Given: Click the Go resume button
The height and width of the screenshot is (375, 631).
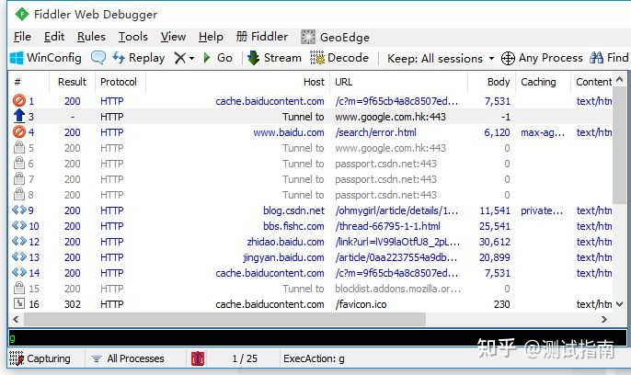Looking at the screenshot, I should (x=218, y=58).
